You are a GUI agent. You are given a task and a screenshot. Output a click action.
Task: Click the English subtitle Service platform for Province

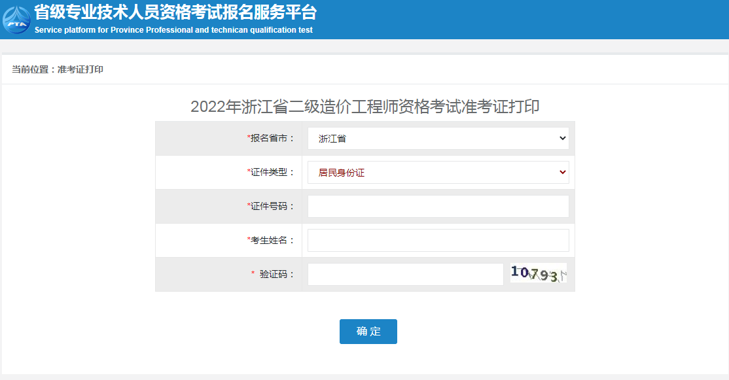click(x=173, y=29)
